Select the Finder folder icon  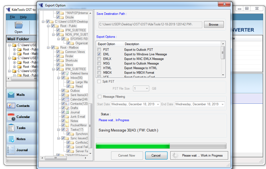tap(62, 56)
